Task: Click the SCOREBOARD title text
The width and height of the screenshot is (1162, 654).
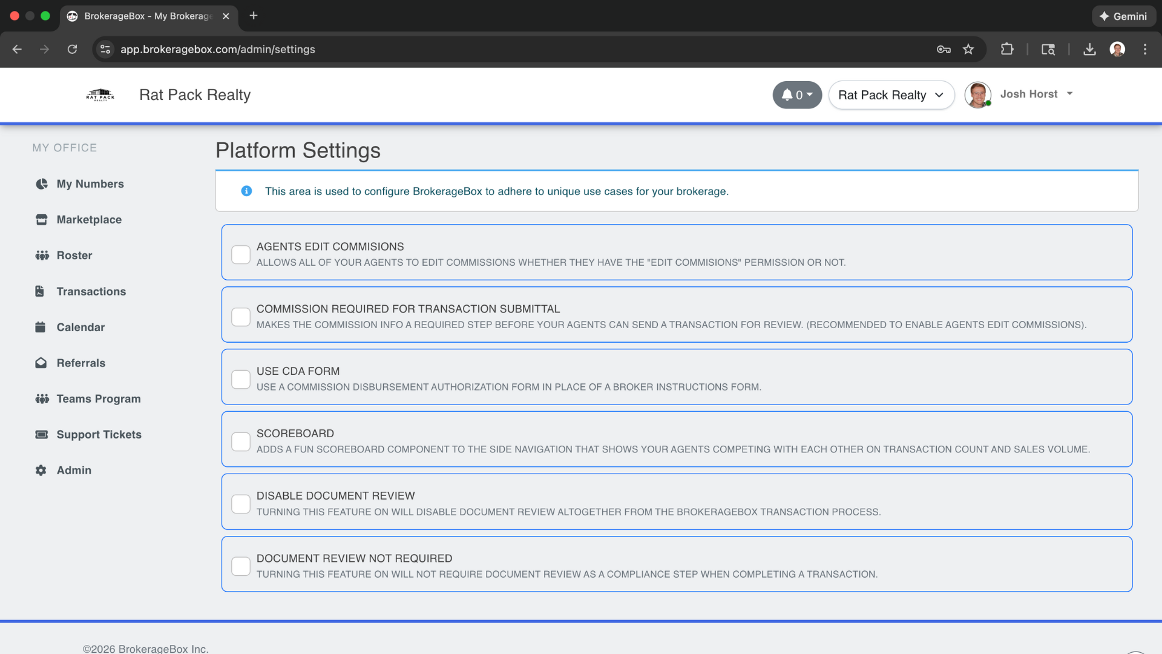Action: click(295, 434)
